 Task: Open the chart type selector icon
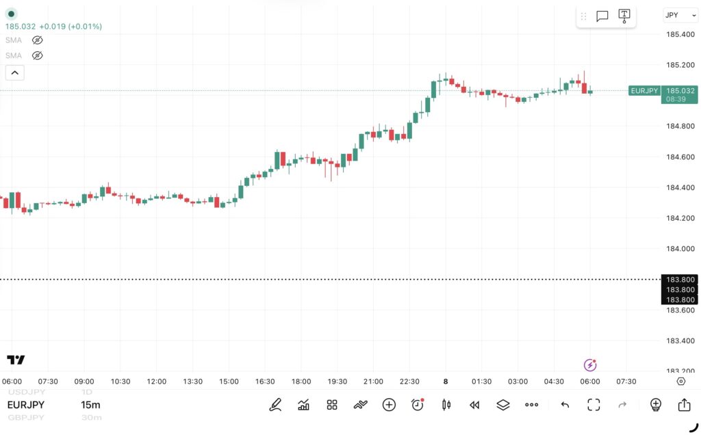303,404
